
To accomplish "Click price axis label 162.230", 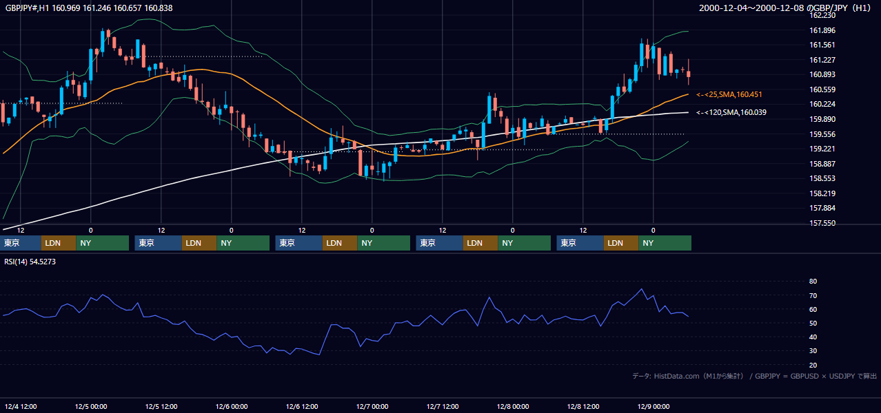I will (x=822, y=15).
